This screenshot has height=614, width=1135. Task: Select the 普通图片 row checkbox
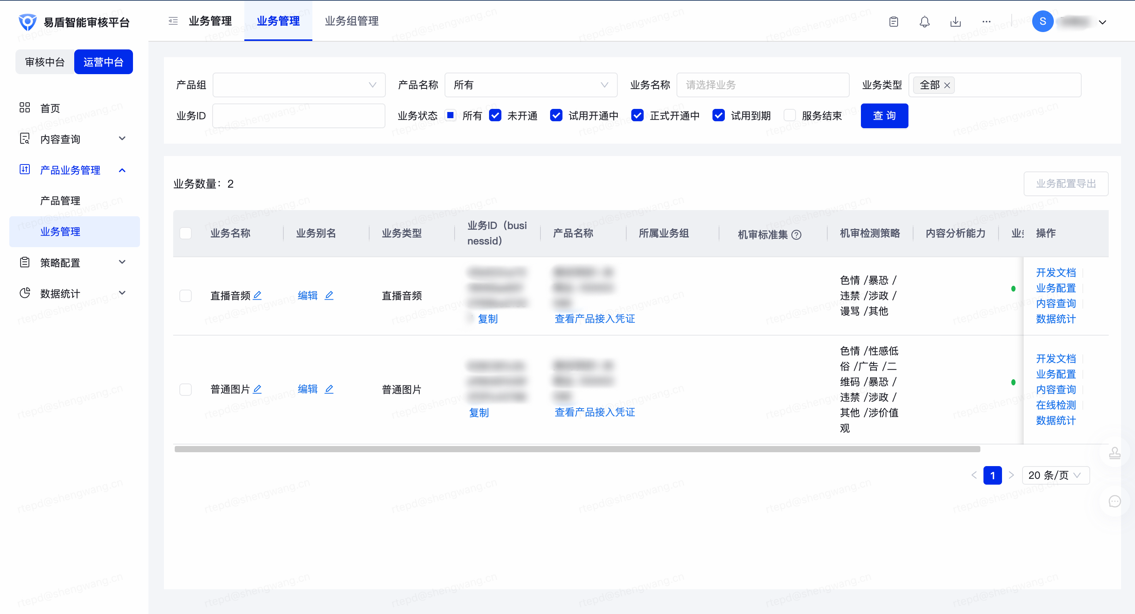[186, 390]
